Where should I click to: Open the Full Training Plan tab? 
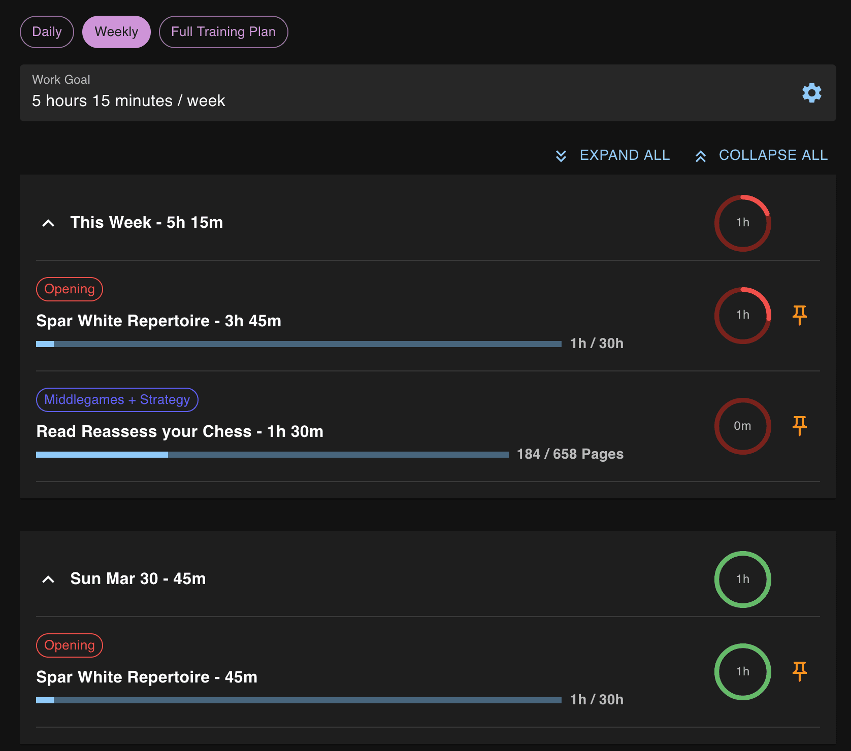(223, 32)
